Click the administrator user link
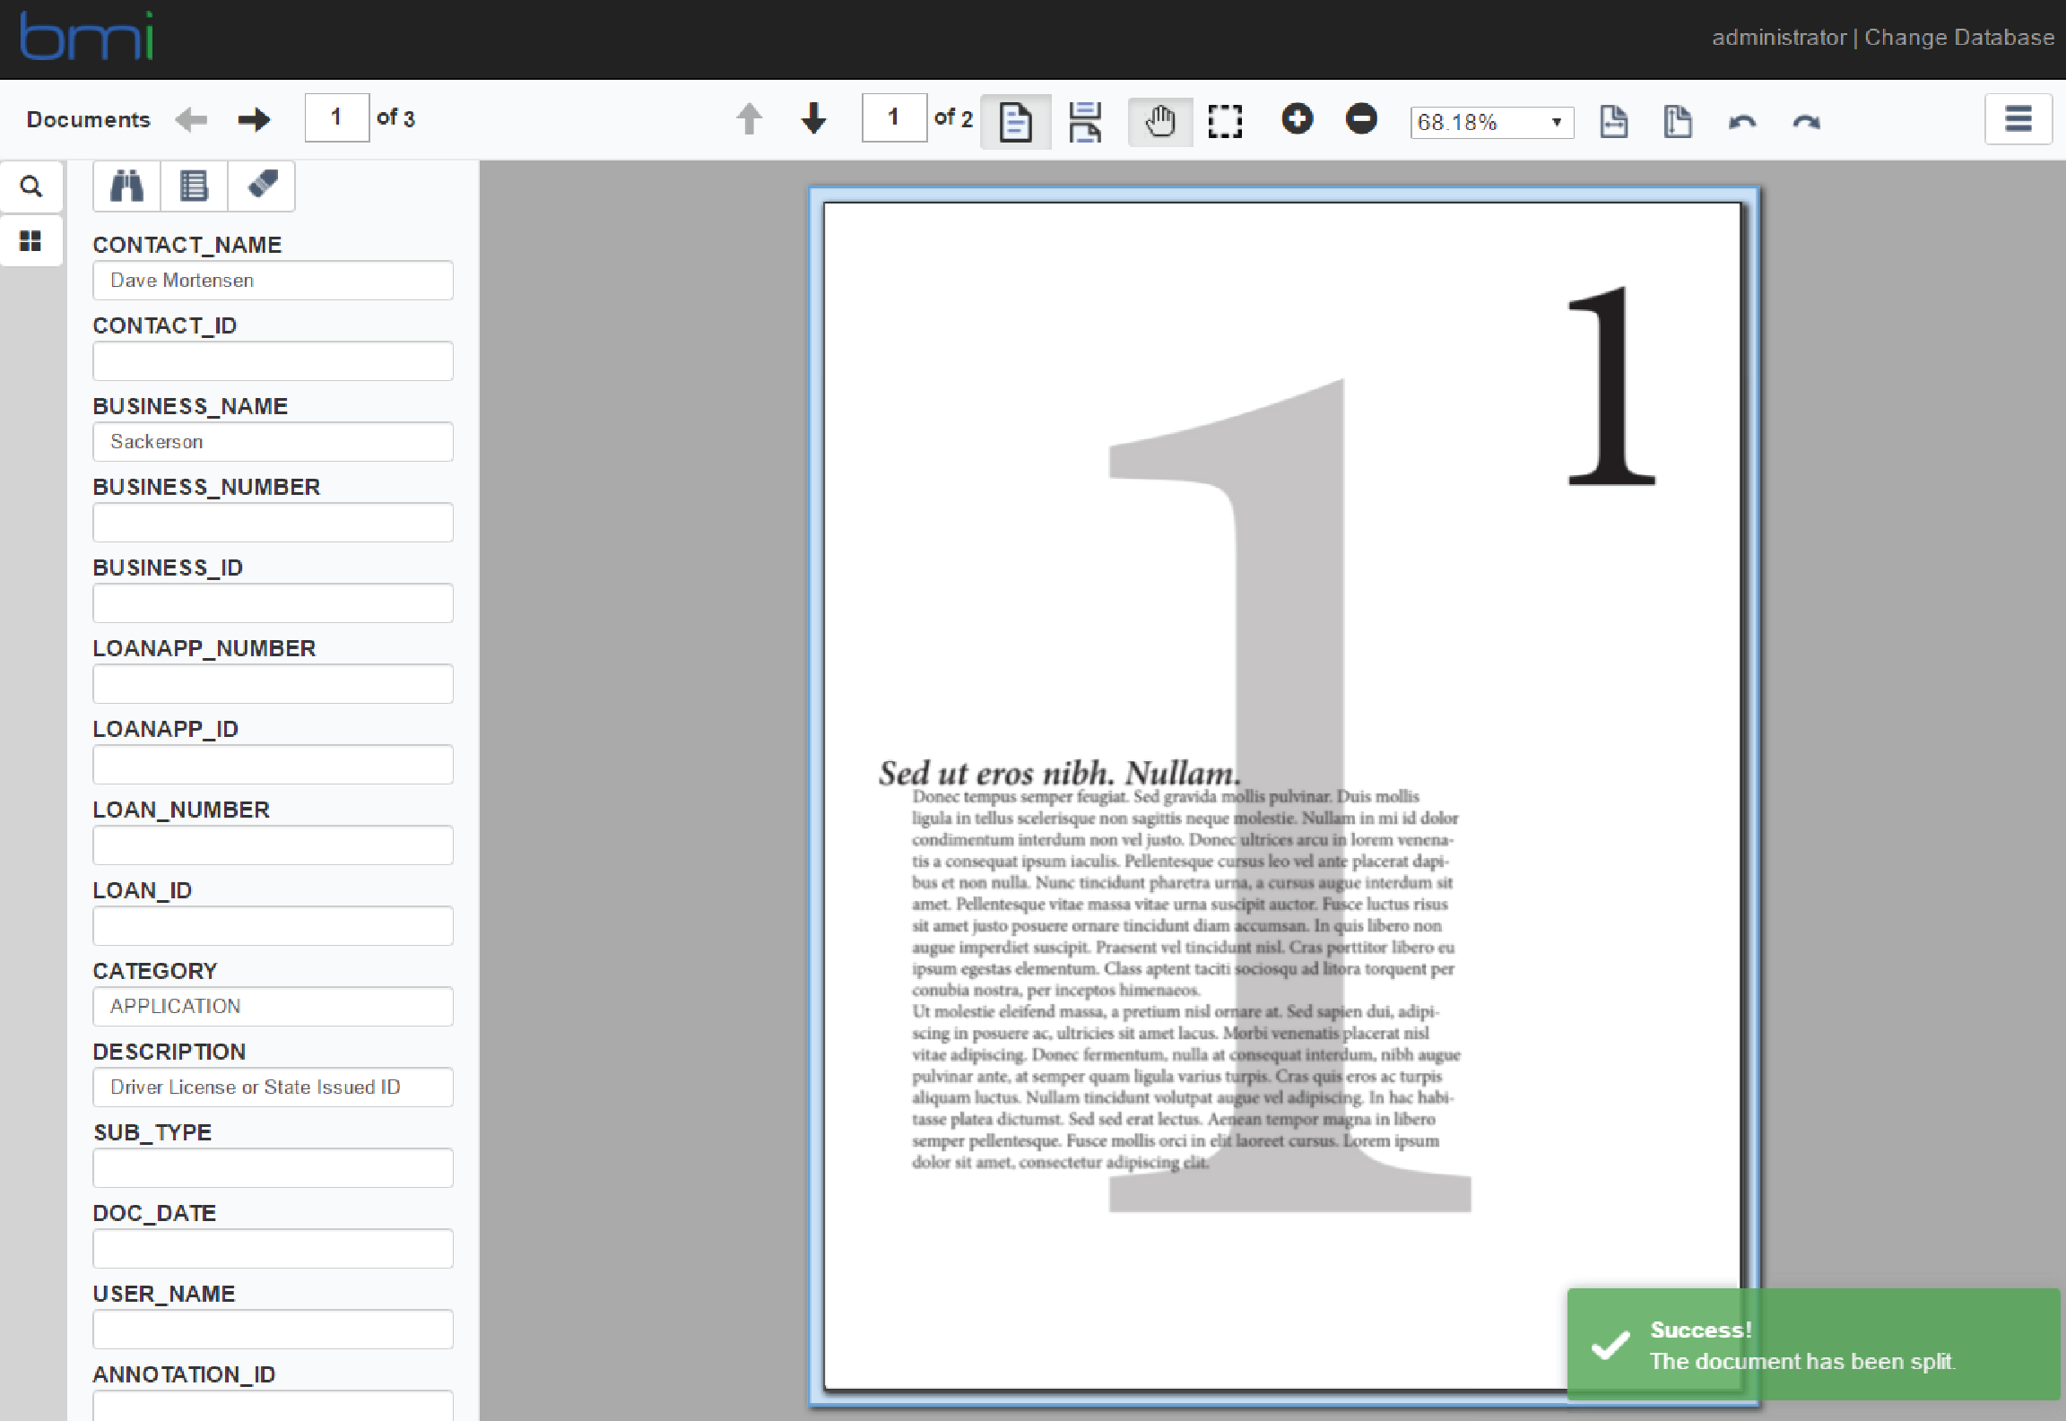2066x1421 pixels. point(1779,38)
